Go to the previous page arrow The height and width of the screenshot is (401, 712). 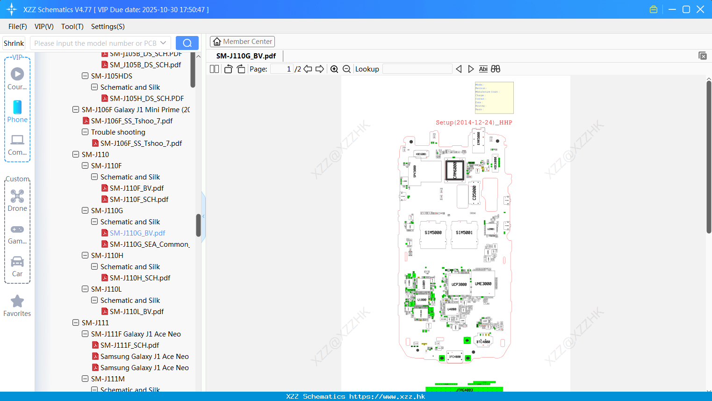click(308, 69)
